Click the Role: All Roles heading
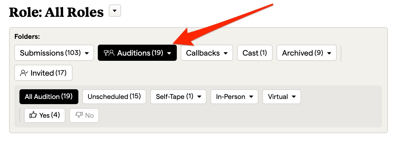 coord(56,12)
